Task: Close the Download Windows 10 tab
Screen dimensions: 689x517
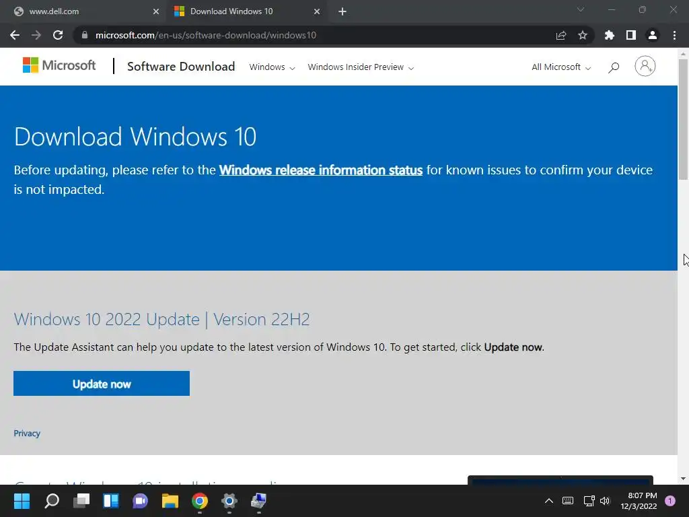Action: tap(317, 11)
